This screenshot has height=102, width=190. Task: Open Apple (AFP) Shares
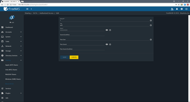[x=11, y=65]
